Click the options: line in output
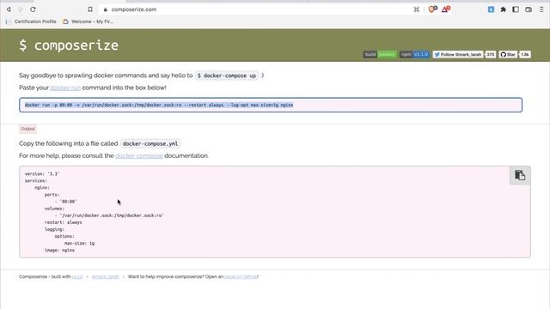 coord(64,237)
